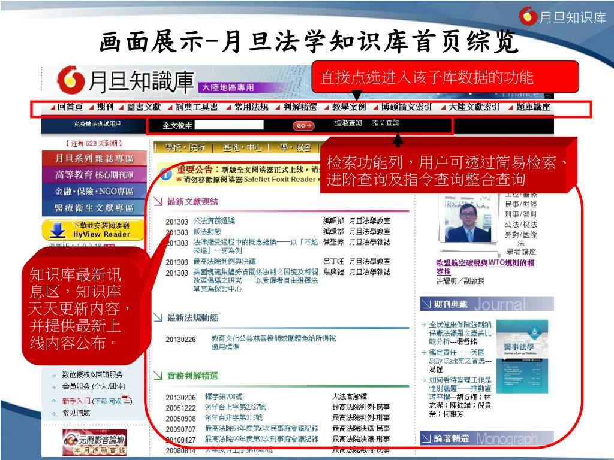Viewport: 614px width, 460px height.
Task: Open the 金融・保險・NGO專區 banner
Action: (x=94, y=191)
